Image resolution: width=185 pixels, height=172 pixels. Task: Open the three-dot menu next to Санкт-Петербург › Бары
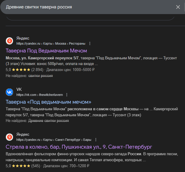point(96,140)
